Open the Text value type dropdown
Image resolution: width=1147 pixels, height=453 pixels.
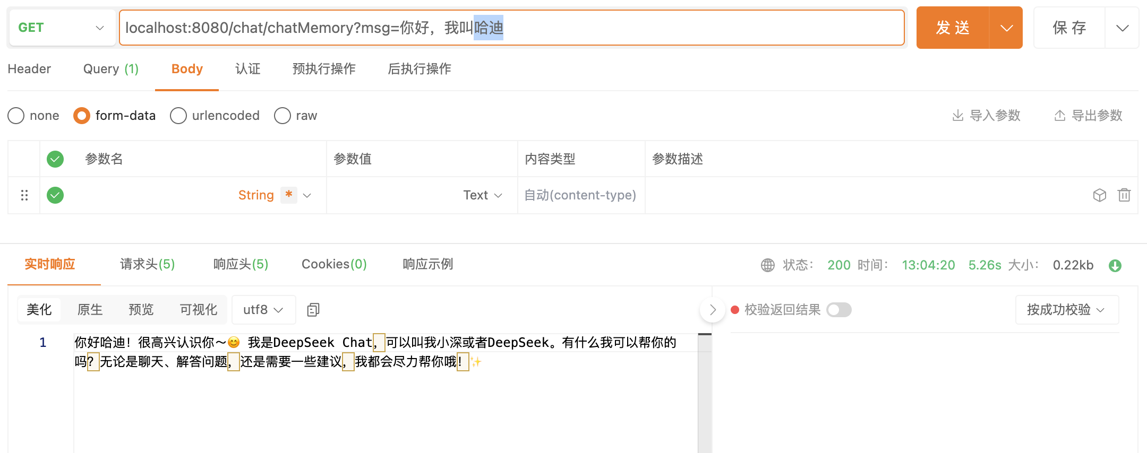tap(483, 195)
